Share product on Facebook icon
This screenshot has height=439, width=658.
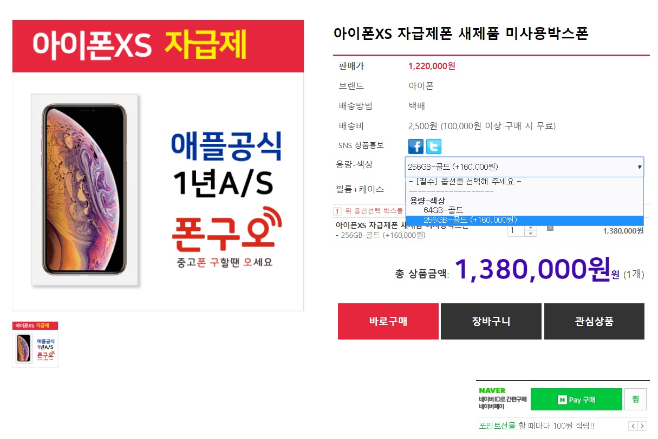coord(416,147)
